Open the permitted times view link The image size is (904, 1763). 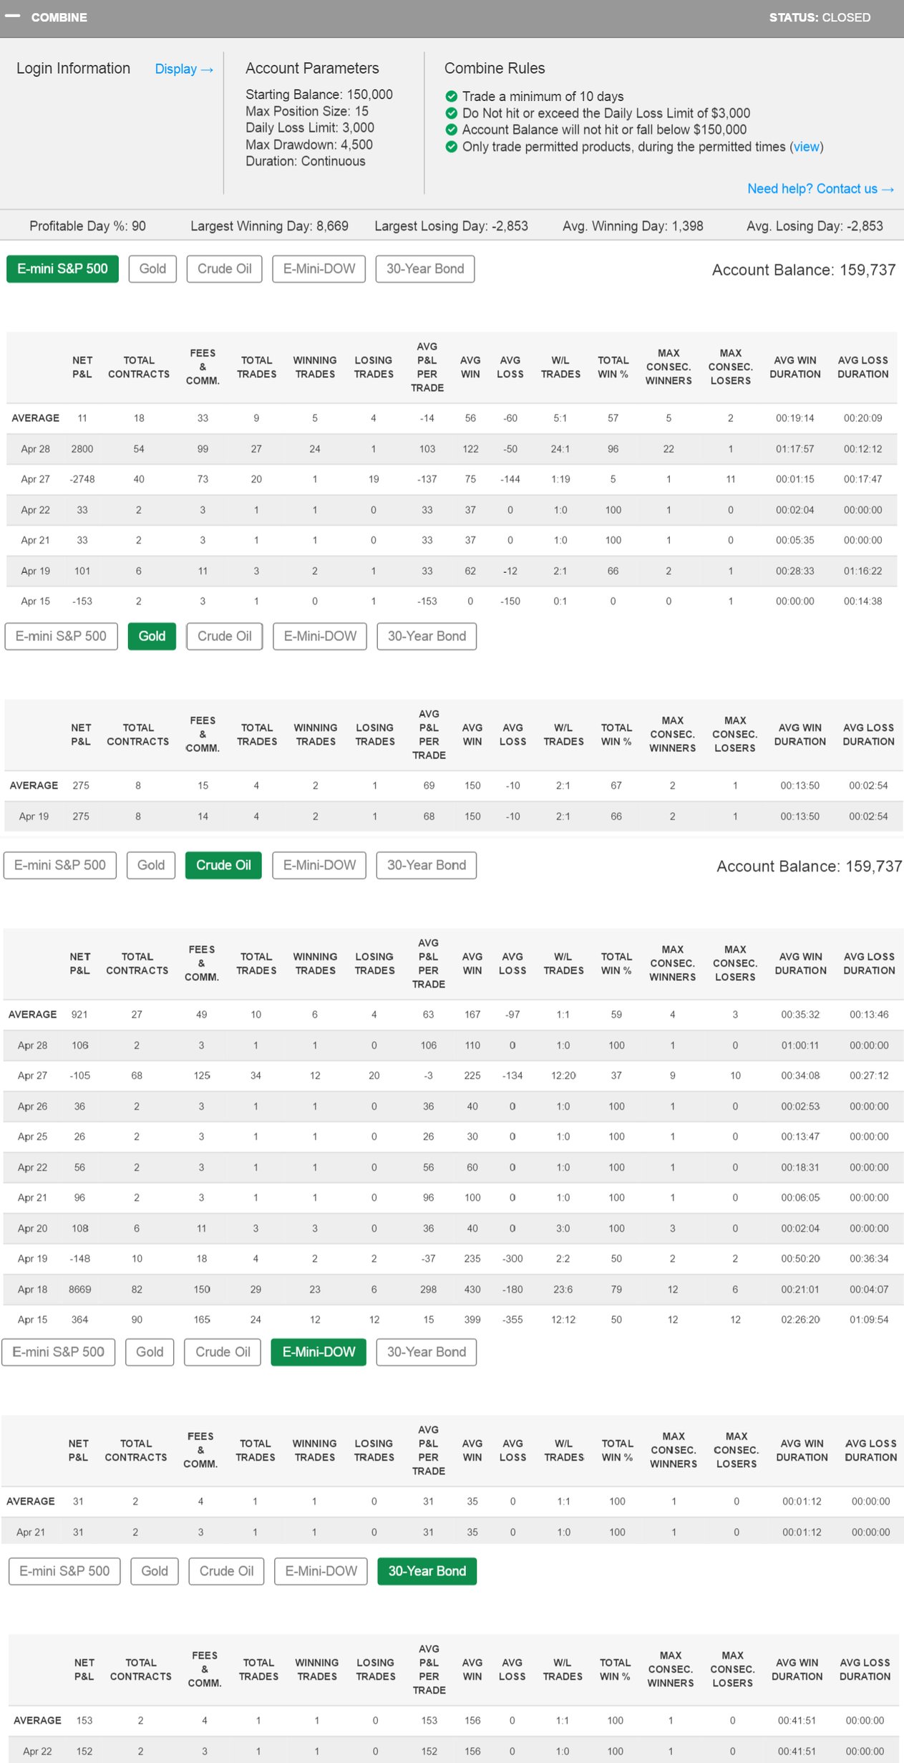tap(806, 147)
